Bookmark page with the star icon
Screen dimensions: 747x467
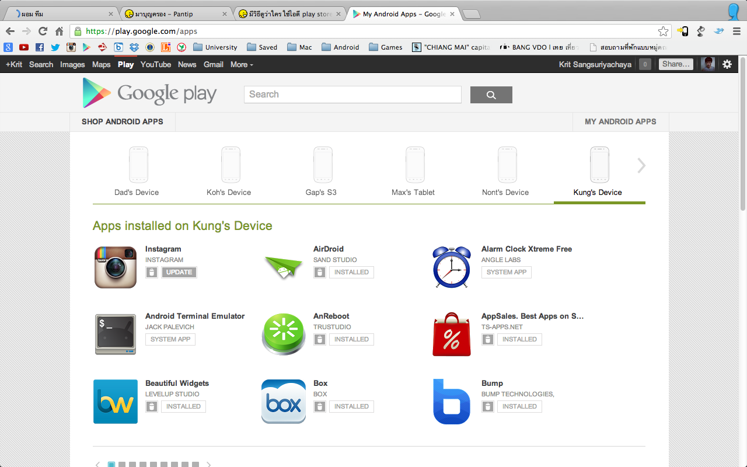click(663, 32)
